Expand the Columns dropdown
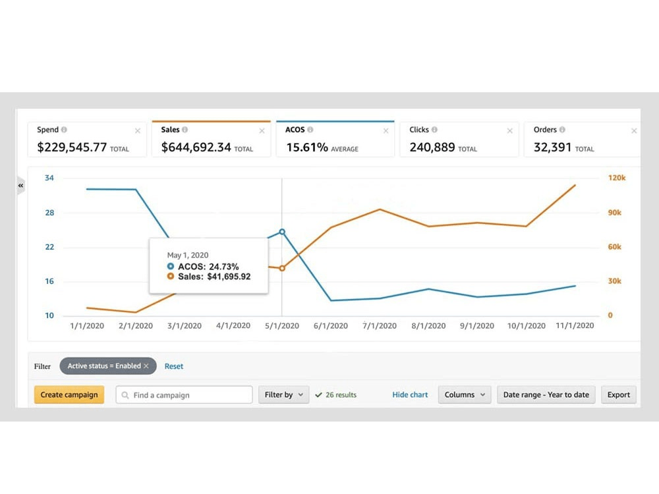This screenshot has width=659, height=494. [x=464, y=395]
